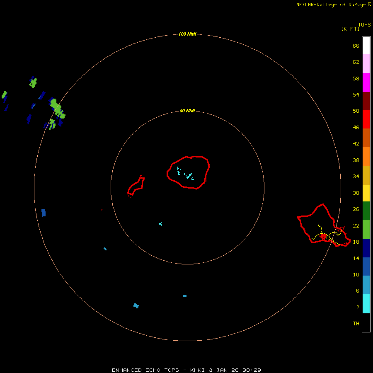This screenshot has width=373, height=373.
Task: Choose the bright orange legend swatch
Action: (x=366, y=157)
